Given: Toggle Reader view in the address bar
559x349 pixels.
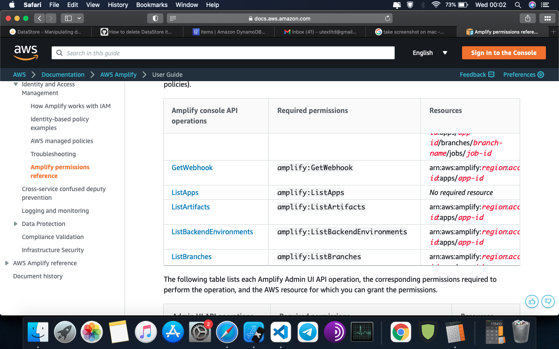Looking at the screenshot, I should [173, 18].
